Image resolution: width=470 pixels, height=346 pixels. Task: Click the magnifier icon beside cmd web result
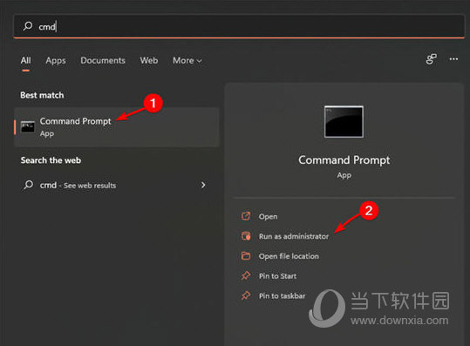pos(29,185)
